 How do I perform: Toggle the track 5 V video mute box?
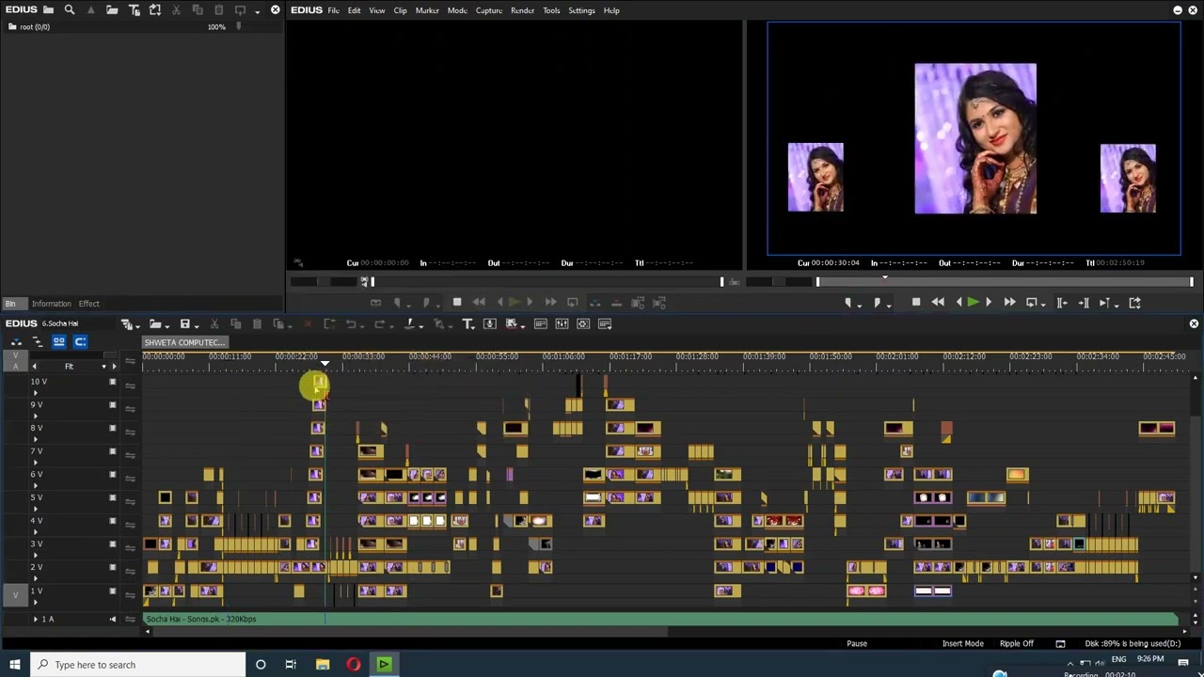112,497
